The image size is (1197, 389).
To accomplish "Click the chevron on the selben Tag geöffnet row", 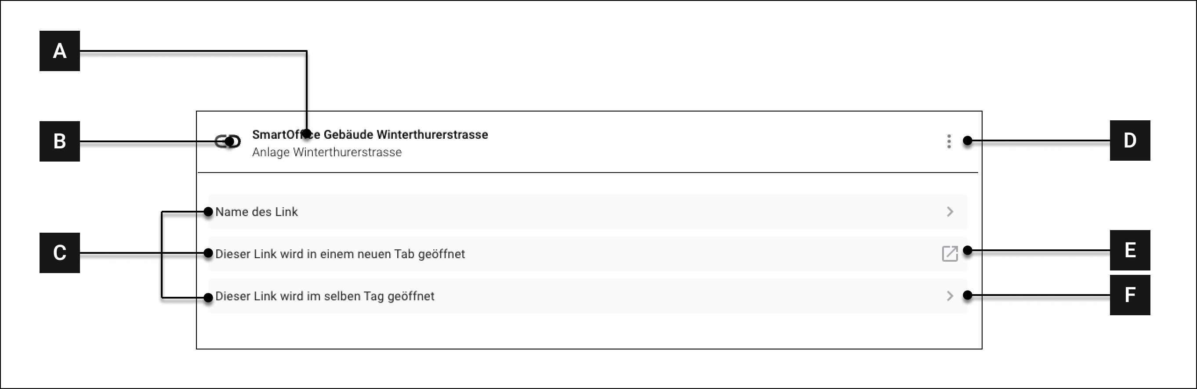I will (x=950, y=296).
